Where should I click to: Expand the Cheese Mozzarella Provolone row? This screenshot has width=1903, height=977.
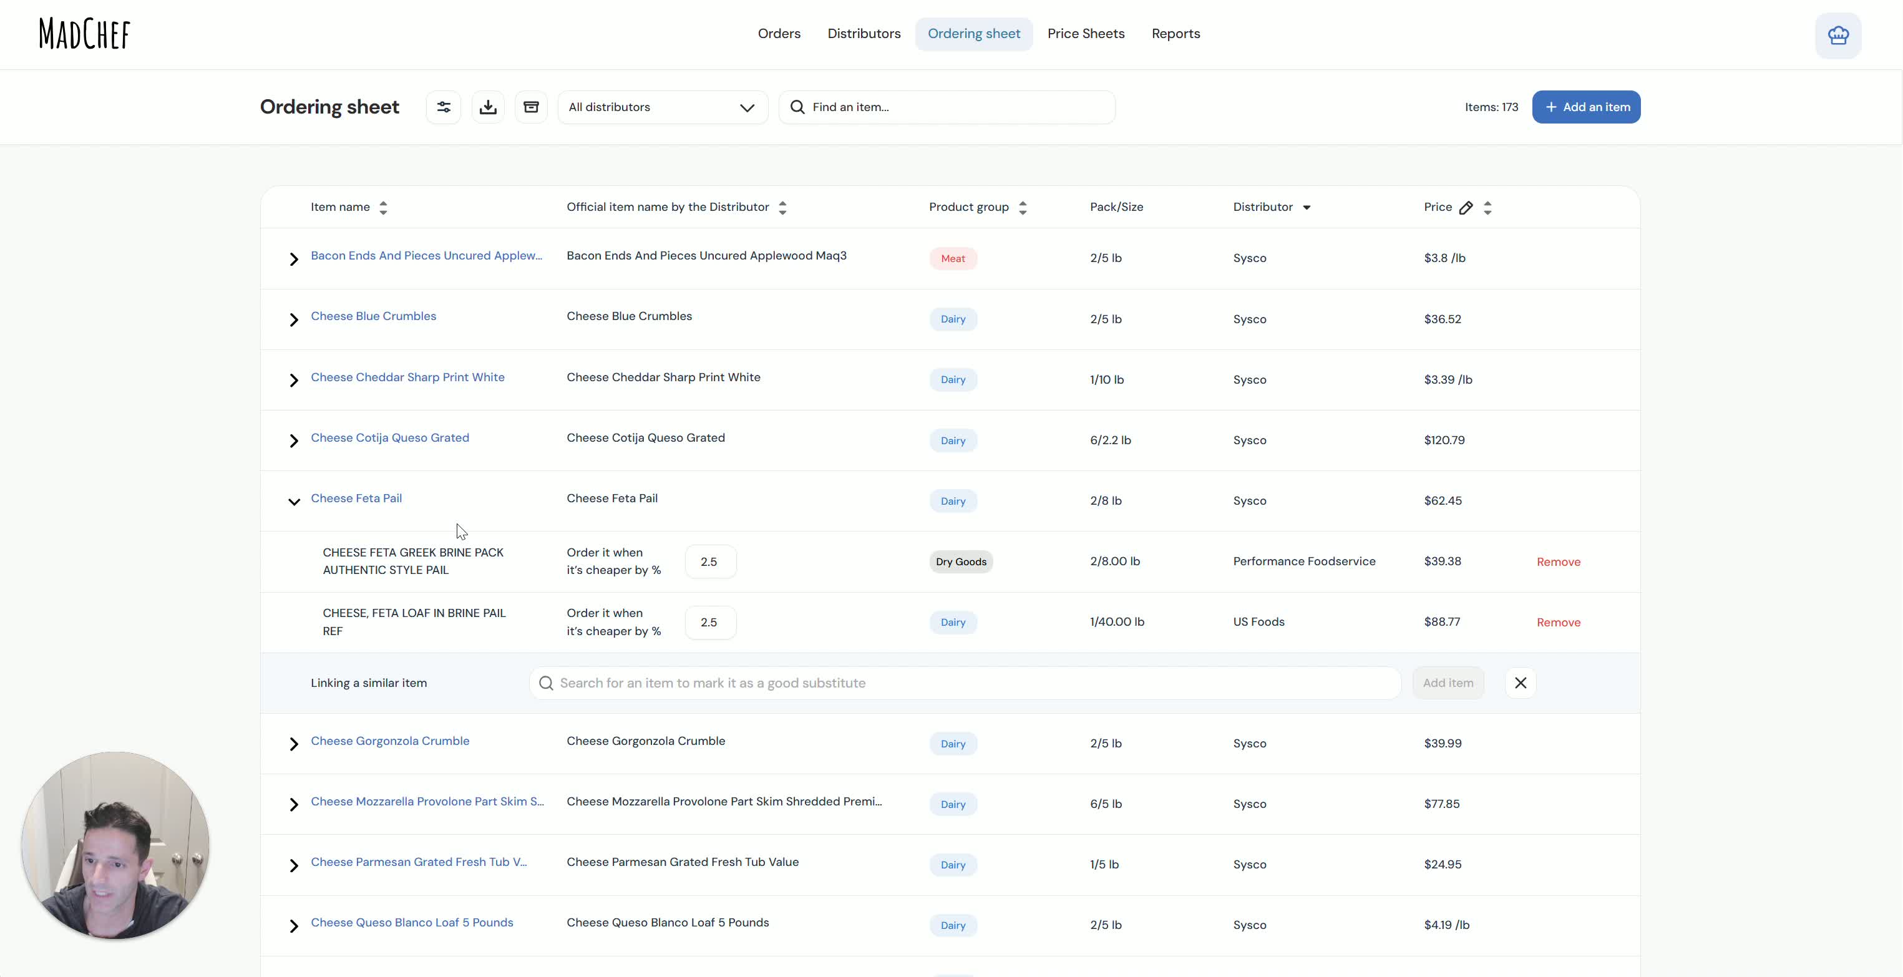pos(293,805)
